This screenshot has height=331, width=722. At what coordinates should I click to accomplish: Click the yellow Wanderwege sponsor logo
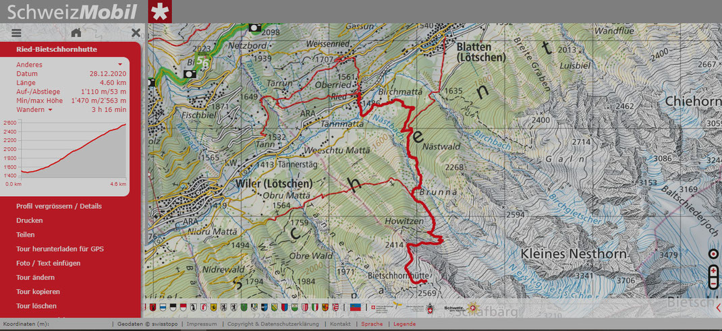(x=397, y=305)
